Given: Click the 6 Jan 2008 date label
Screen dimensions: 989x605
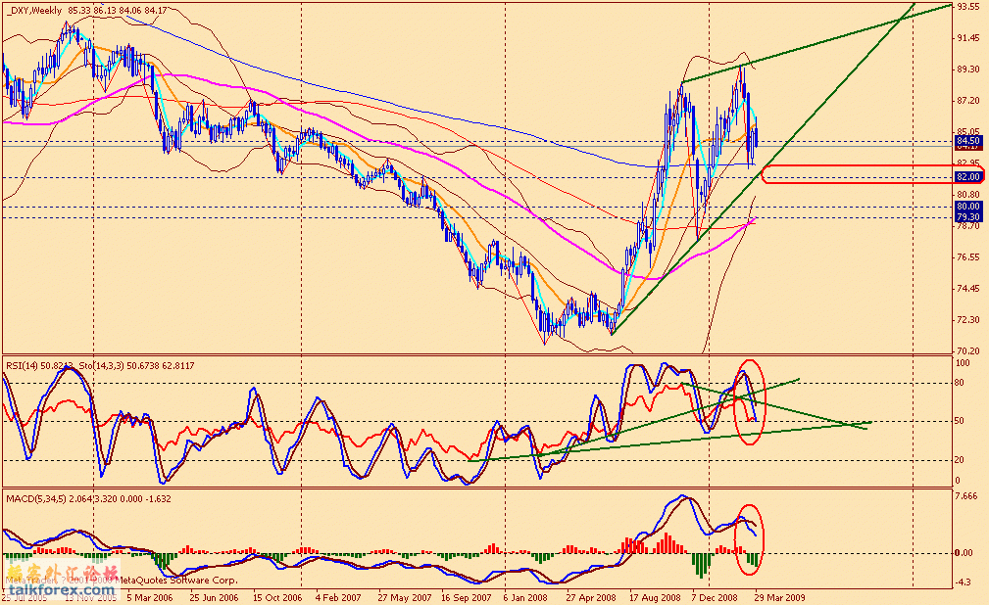Looking at the screenshot, I should pos(525,597).
